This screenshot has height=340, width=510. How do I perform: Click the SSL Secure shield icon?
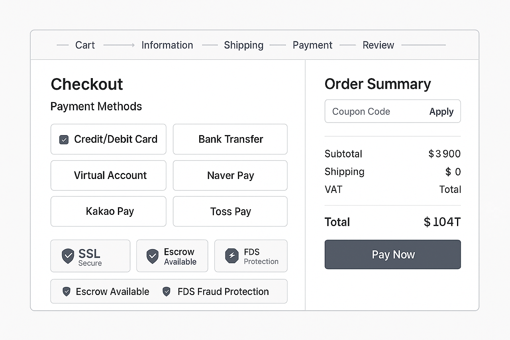(x=68, y=256)
